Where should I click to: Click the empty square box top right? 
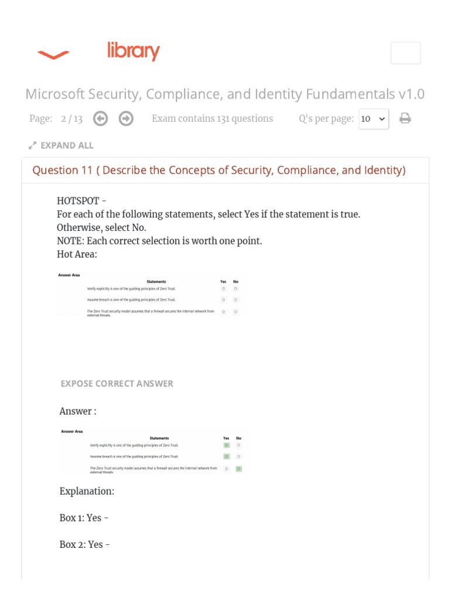tap(405, 53)
